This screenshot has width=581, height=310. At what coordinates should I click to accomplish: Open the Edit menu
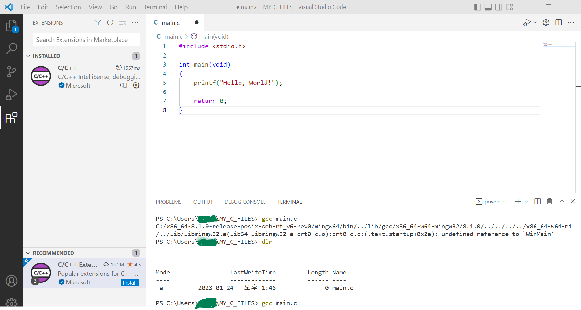click(x=43, y=7)
